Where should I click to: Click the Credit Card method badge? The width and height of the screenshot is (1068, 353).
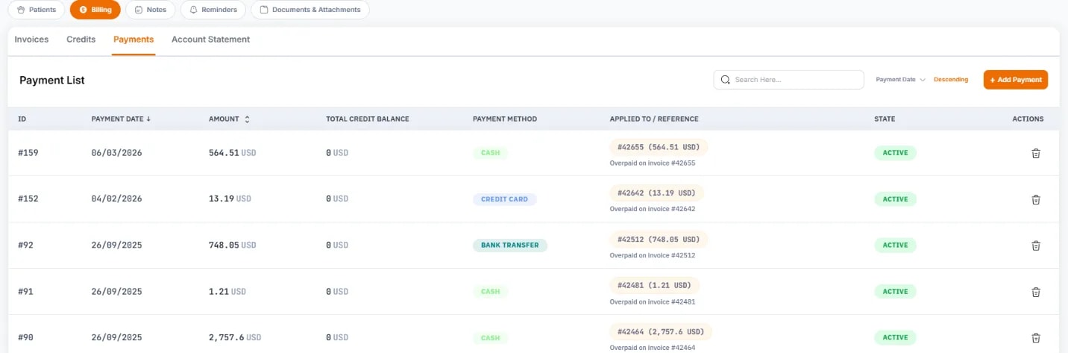pos(504,199)
